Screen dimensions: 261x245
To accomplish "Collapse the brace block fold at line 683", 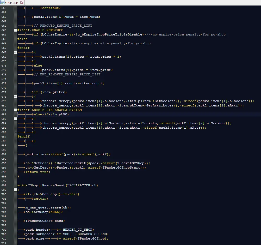I will coord(15,119).
